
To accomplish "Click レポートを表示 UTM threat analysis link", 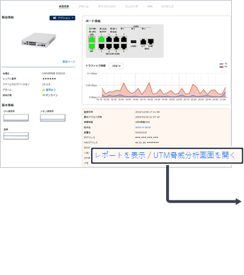I will tap(165, 155).
